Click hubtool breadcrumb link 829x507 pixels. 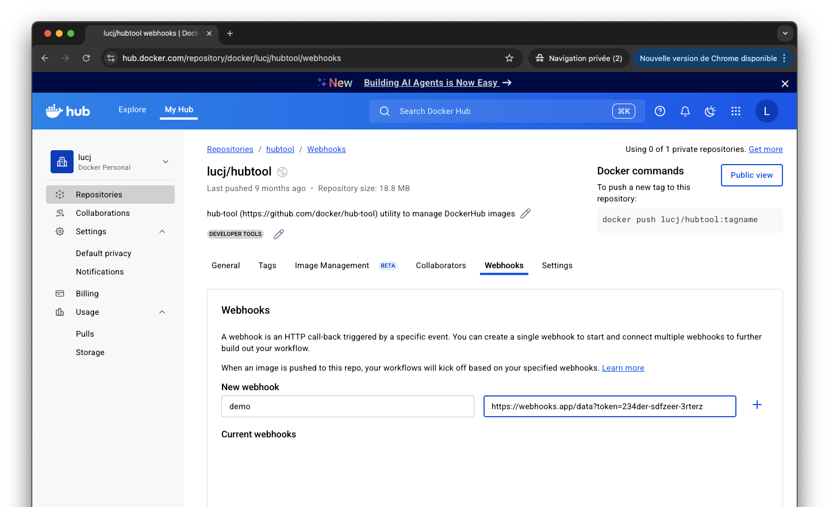(280, 149)
